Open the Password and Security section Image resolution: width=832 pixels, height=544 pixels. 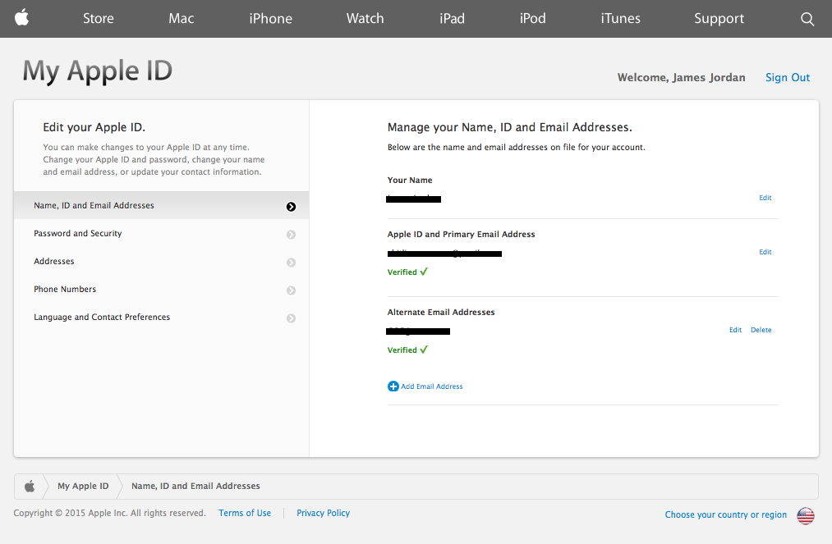tap(161, 233)
